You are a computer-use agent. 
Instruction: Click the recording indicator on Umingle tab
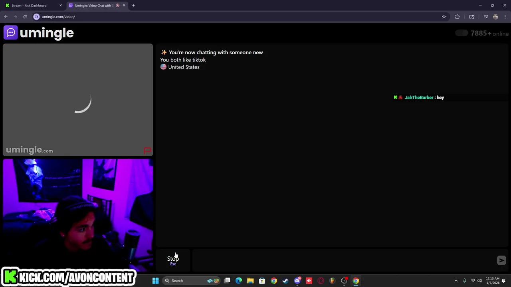(x=117, y=6)
